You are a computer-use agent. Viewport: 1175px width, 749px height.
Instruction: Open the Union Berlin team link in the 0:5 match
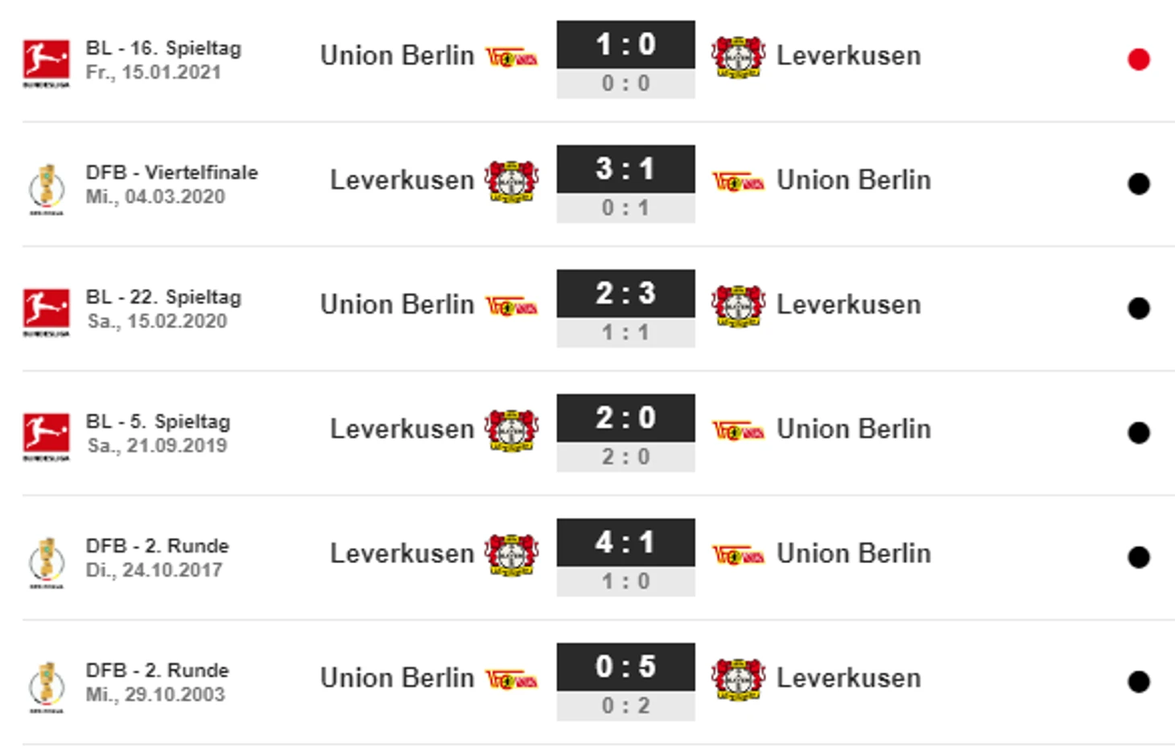coord(398,678)
